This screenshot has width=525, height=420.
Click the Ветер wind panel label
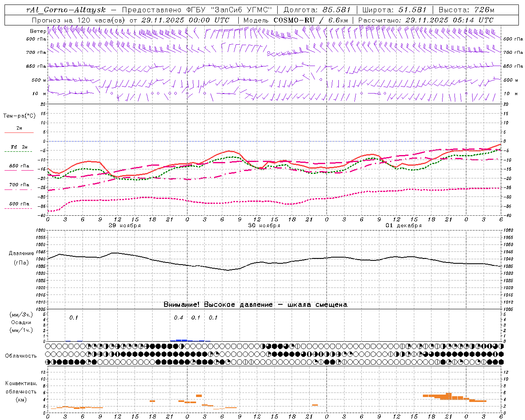point(38,31)
